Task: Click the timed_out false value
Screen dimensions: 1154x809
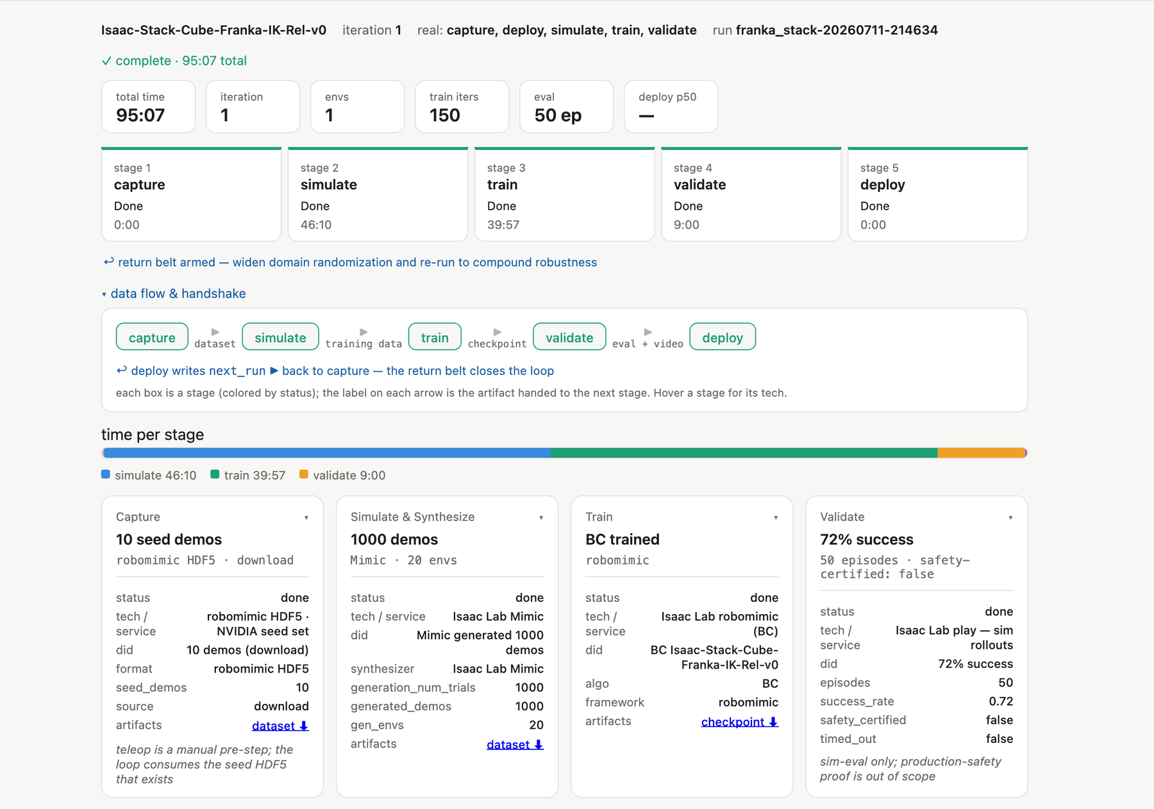Action: [x=999, y=738]
